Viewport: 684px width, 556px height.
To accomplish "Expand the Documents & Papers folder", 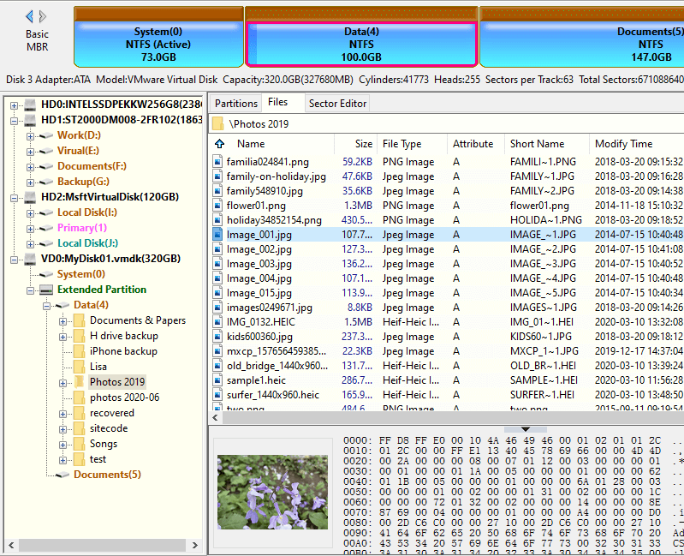I will 62,320.
